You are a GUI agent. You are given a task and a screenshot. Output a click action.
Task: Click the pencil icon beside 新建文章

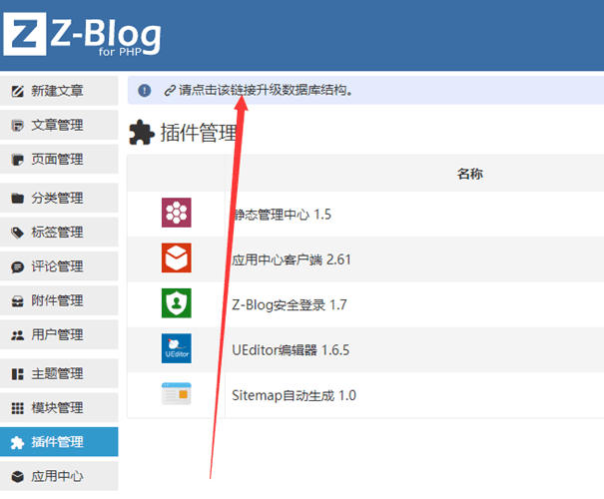[x=17, y=91]
